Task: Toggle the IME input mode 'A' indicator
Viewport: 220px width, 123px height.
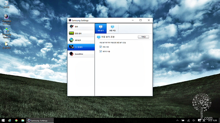Action: click(204, 120)
